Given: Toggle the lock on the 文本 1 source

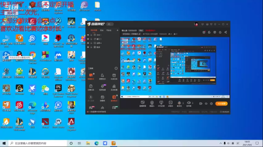Looking at the screenshot, I should pos(91,35).
